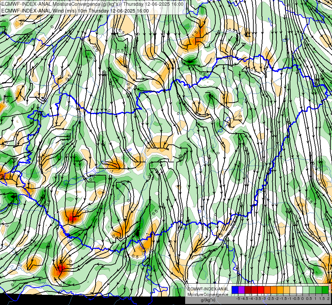This screenshot has height=305, width=332.
Task: Click the darkest green swatch between 1.5 and 2
Action: pyautogui.click(x=325, y=290)
